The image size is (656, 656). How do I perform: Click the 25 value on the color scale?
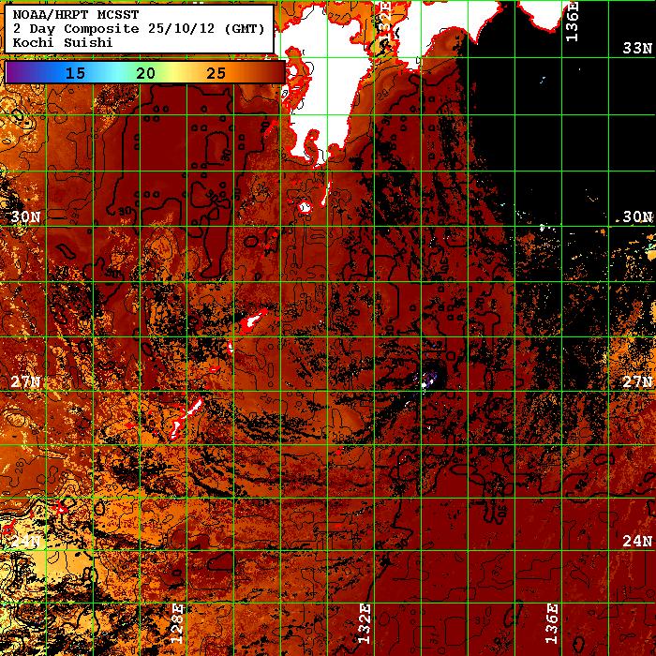pos(215,72)
